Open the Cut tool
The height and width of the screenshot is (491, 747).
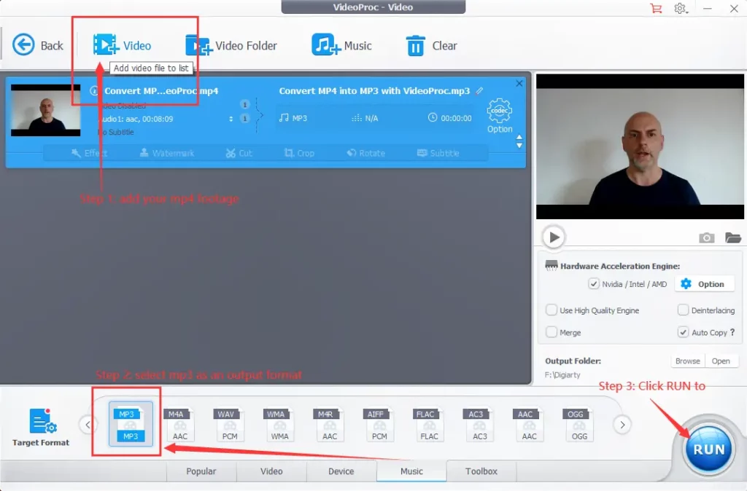239,153
